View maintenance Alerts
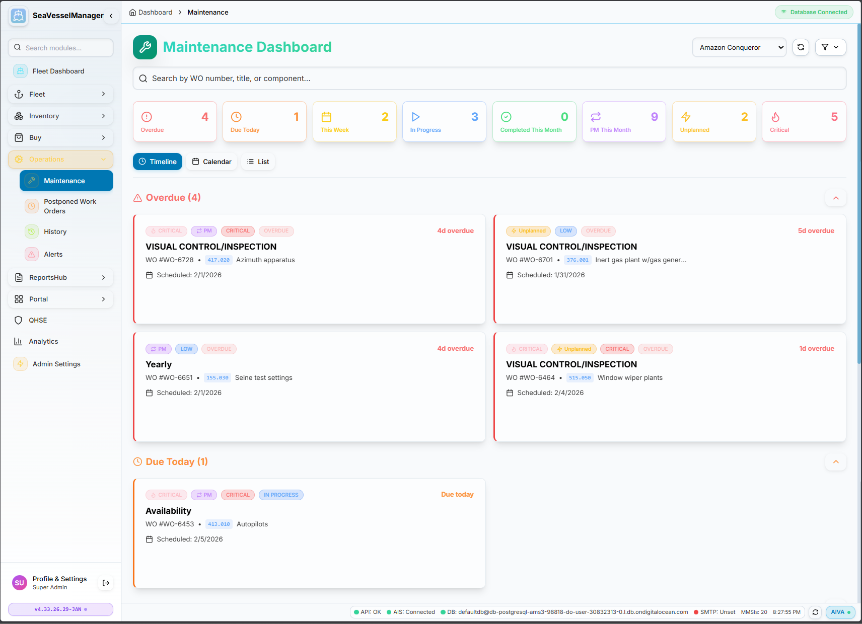Viewport: 862px width, 624px height. (53, 254)
